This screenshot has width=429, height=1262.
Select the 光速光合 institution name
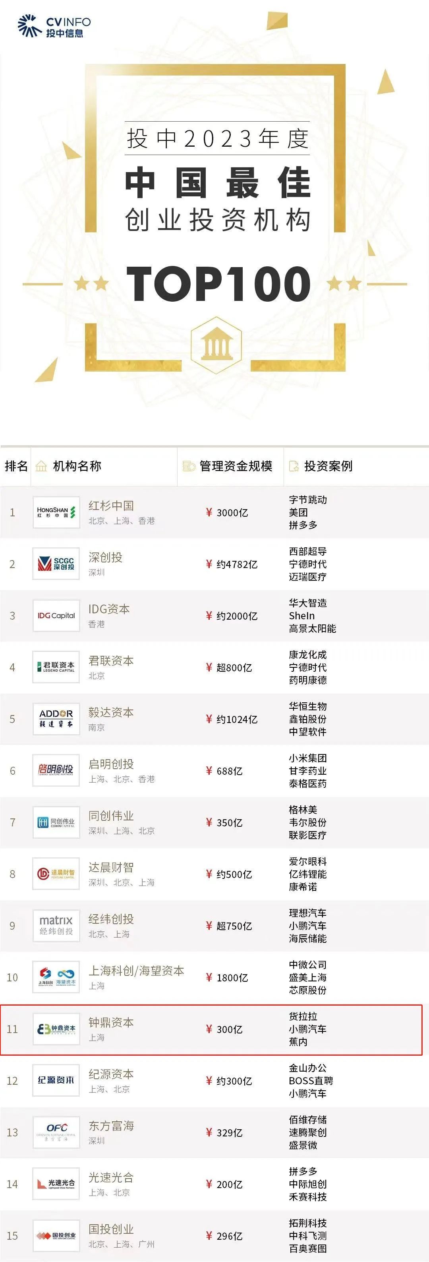click(111, 1178)
